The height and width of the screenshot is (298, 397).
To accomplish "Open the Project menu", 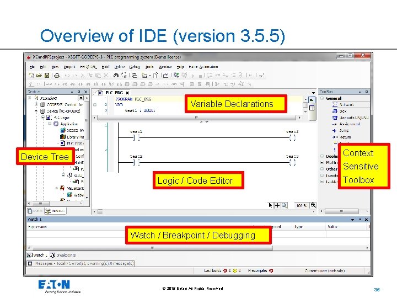I will pos(69,67).
